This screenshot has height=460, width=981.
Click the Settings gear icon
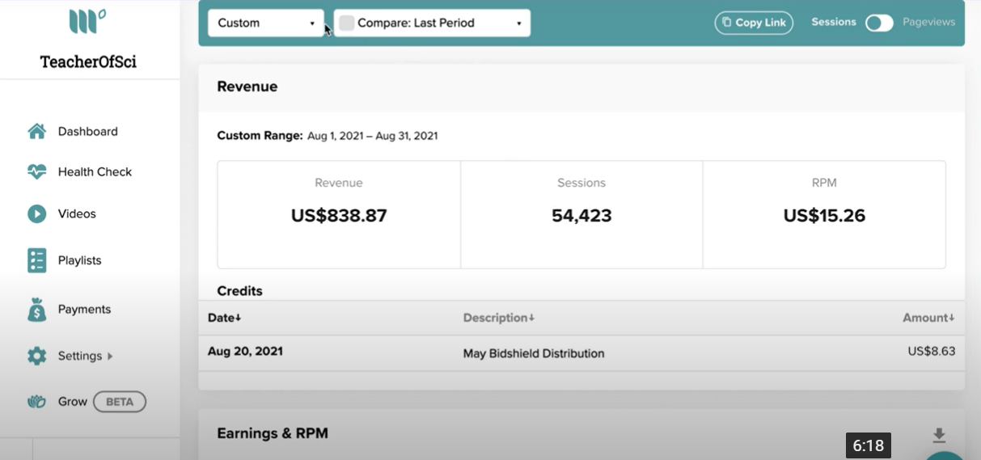pyautogui.click(x=37, y=356)
